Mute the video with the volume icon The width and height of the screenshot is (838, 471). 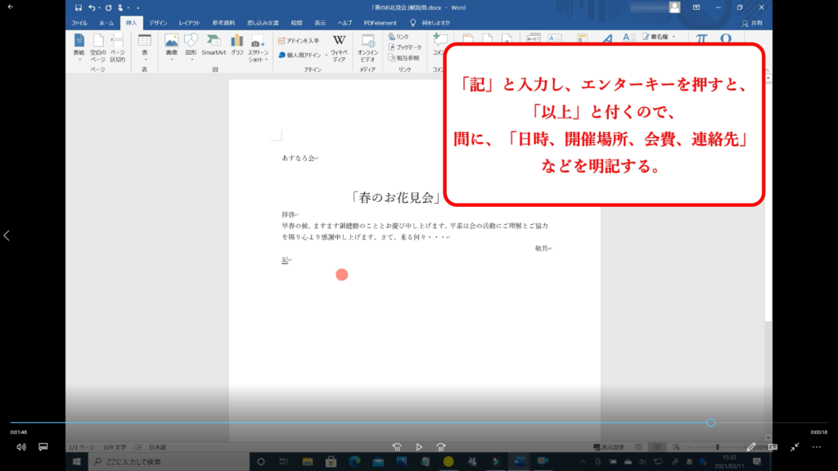pyautogui.click(x=21, y=447)
